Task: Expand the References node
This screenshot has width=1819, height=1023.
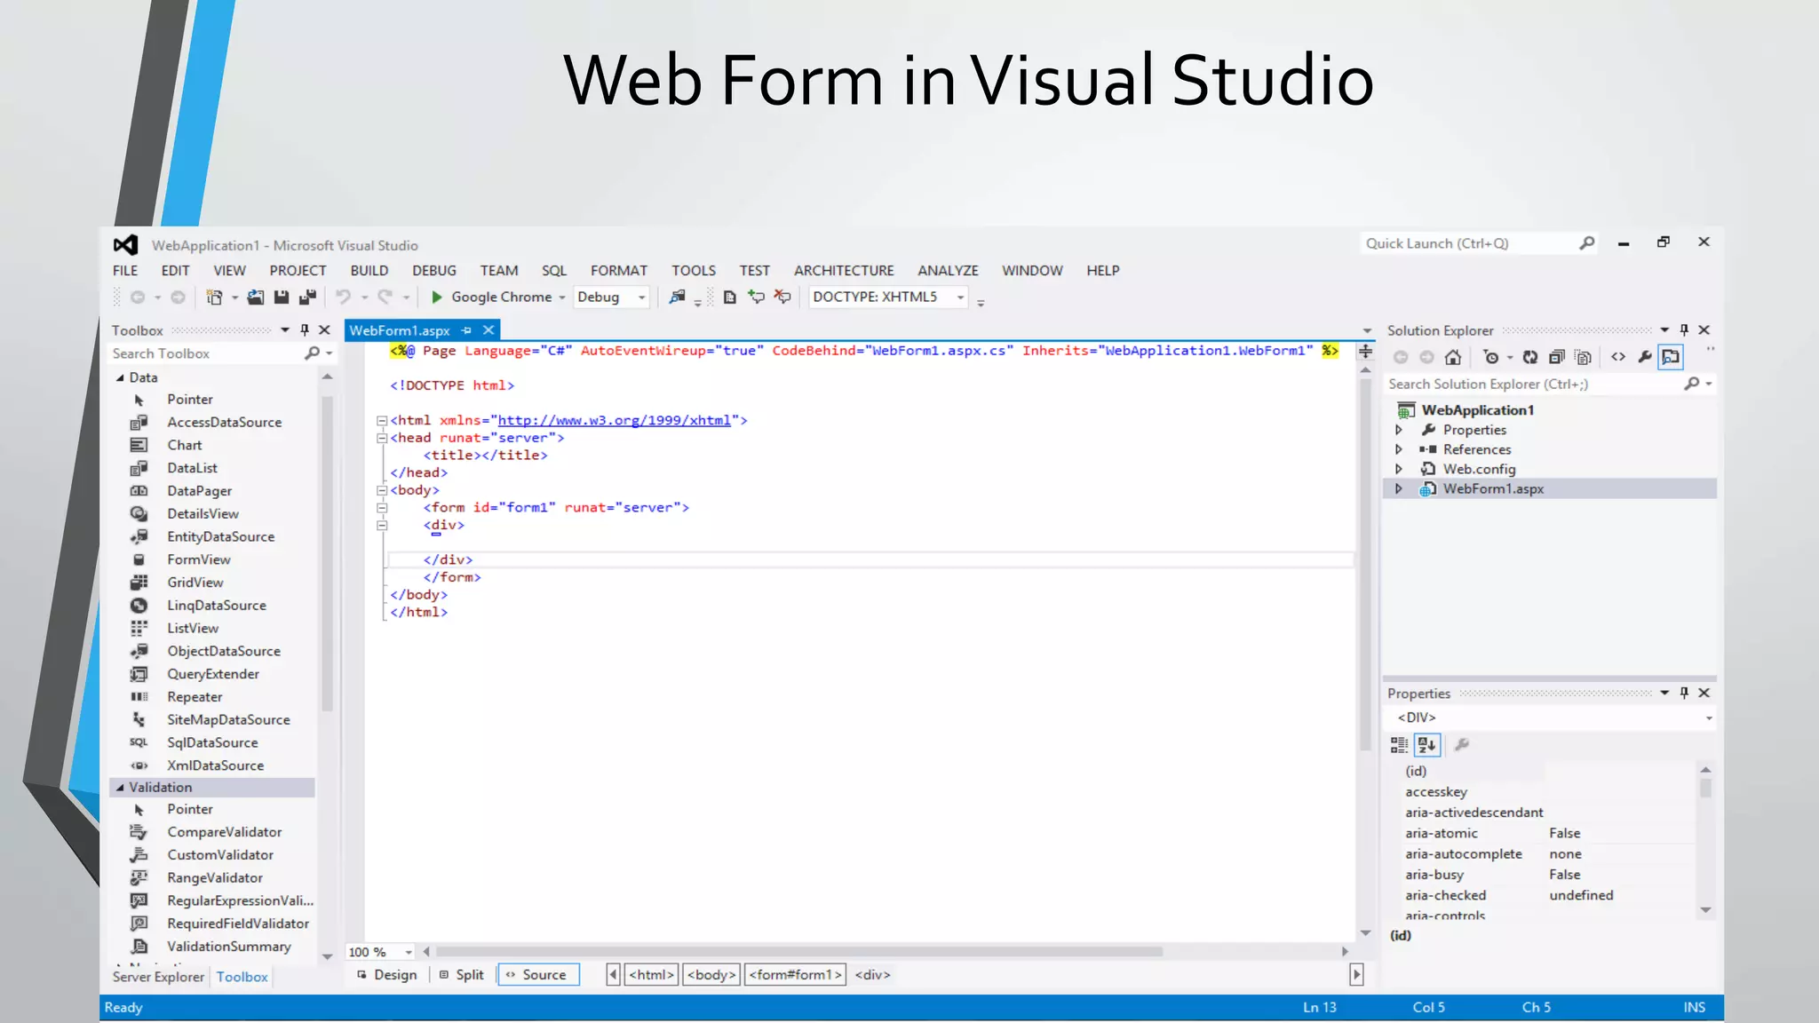Action: 1399,449
